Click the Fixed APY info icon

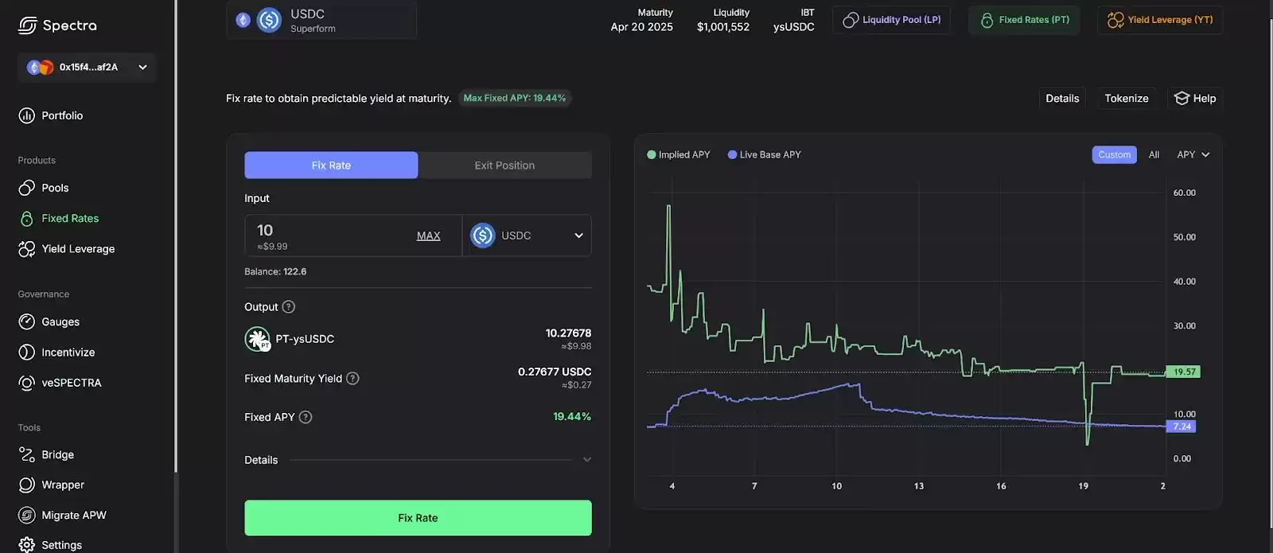tap(306, 417)
